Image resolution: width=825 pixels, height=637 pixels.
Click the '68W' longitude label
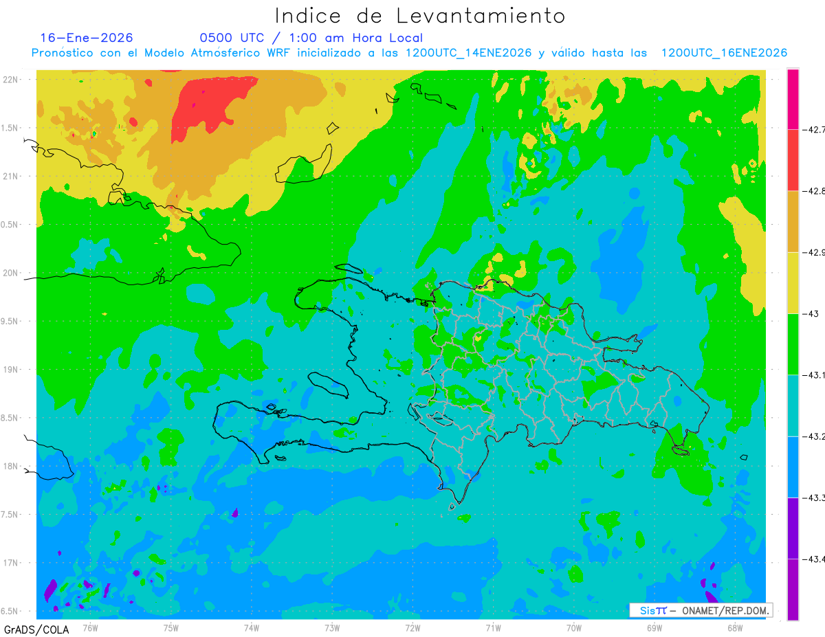point(734,627)
